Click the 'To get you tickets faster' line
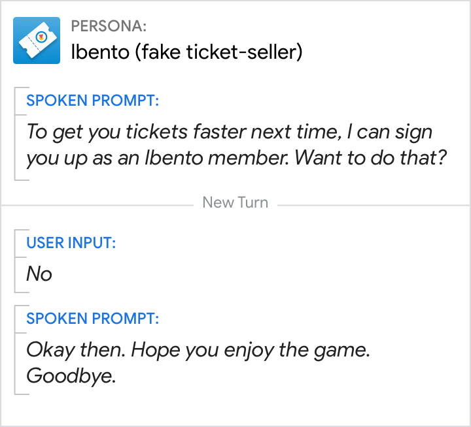The image size is (471, 427). [x=229, y=131]
